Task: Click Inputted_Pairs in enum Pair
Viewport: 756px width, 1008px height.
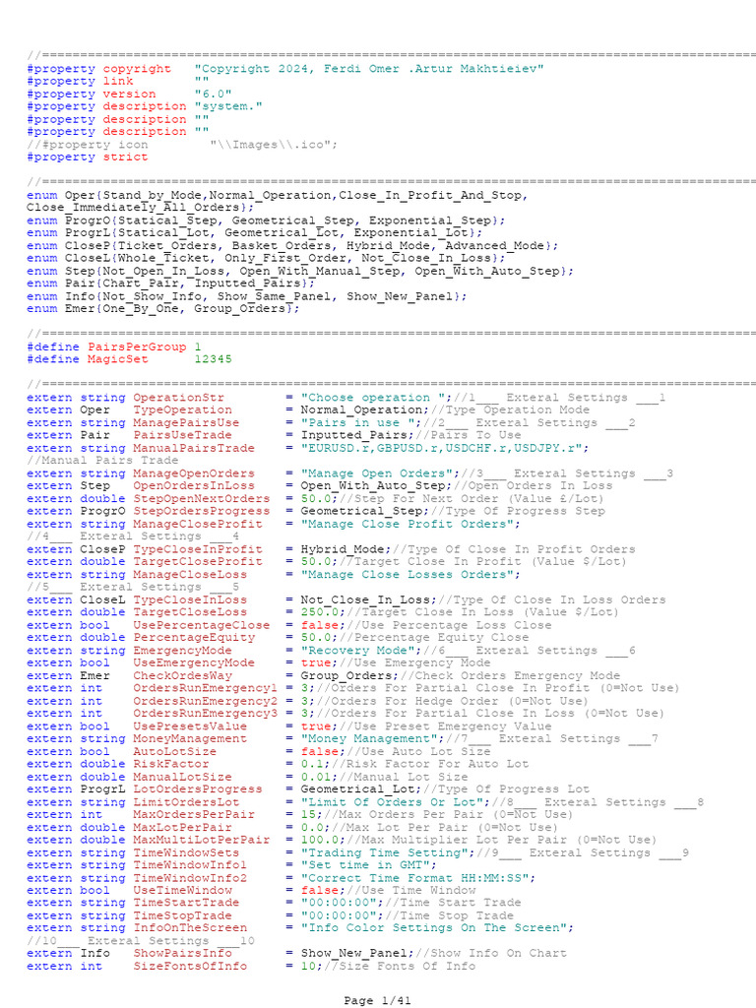Action: pos(247,283)
